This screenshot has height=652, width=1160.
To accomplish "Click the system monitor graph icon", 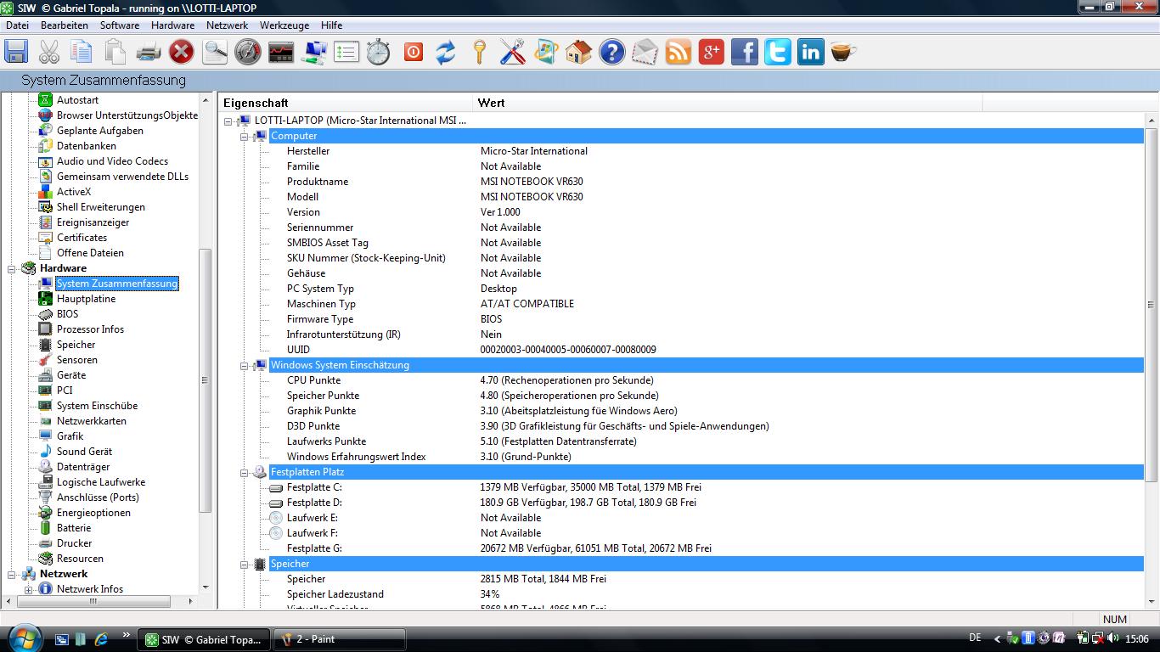I will click(281, 52).
